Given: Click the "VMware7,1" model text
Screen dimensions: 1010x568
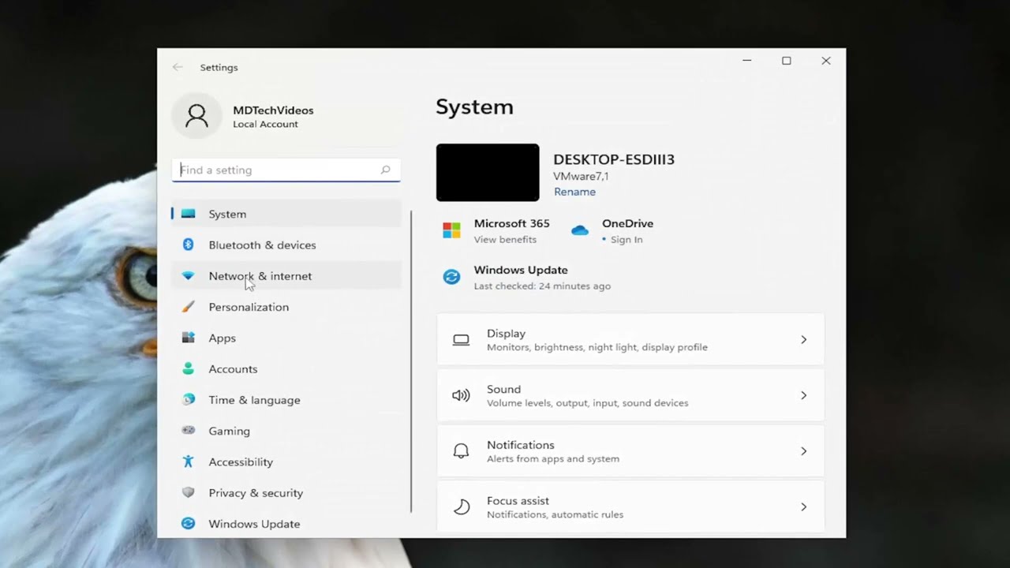Looking at the screenshot, I should pos(581,177).
